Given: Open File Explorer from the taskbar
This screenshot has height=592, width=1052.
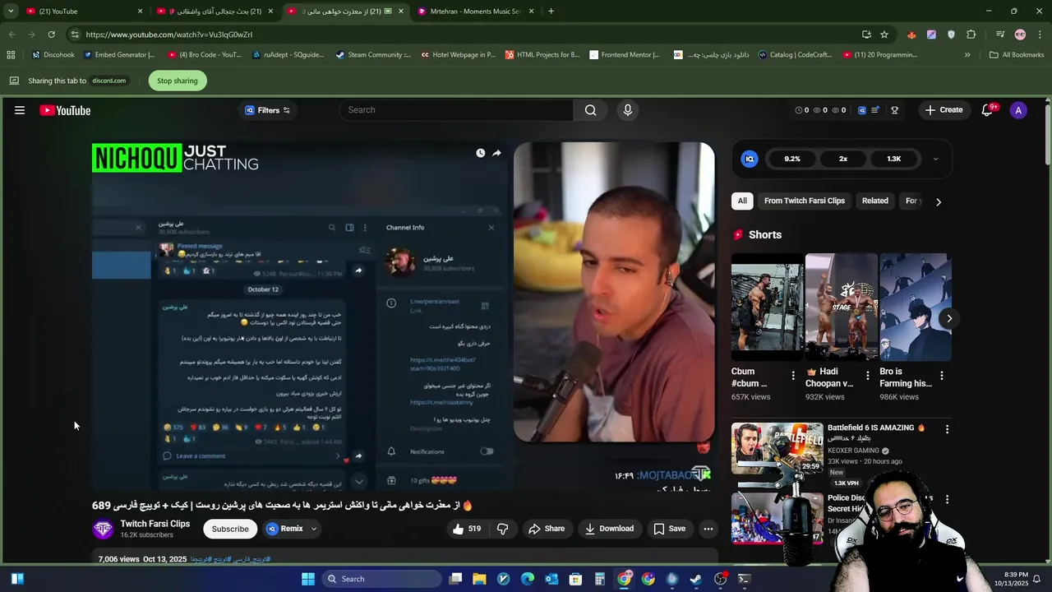Looking at the screenshot, I should [x=479, y=579].
